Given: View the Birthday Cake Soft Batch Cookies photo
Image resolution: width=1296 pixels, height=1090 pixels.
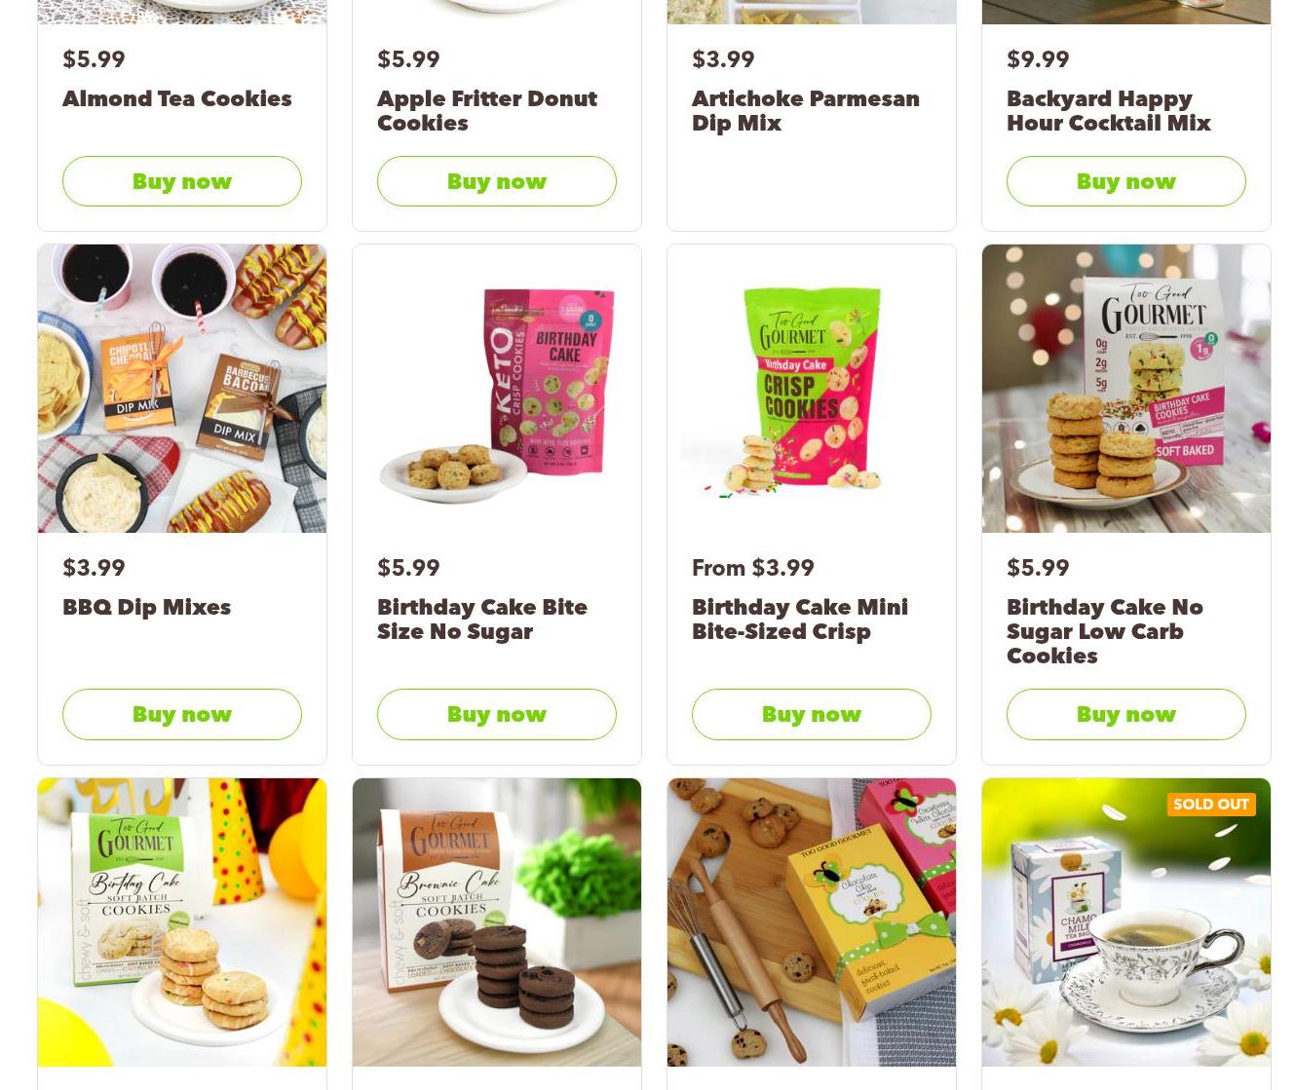Looking at the screenshot, I should pos(182,922).
